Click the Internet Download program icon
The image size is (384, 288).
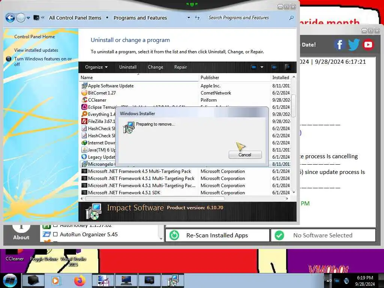coord(84,142)
